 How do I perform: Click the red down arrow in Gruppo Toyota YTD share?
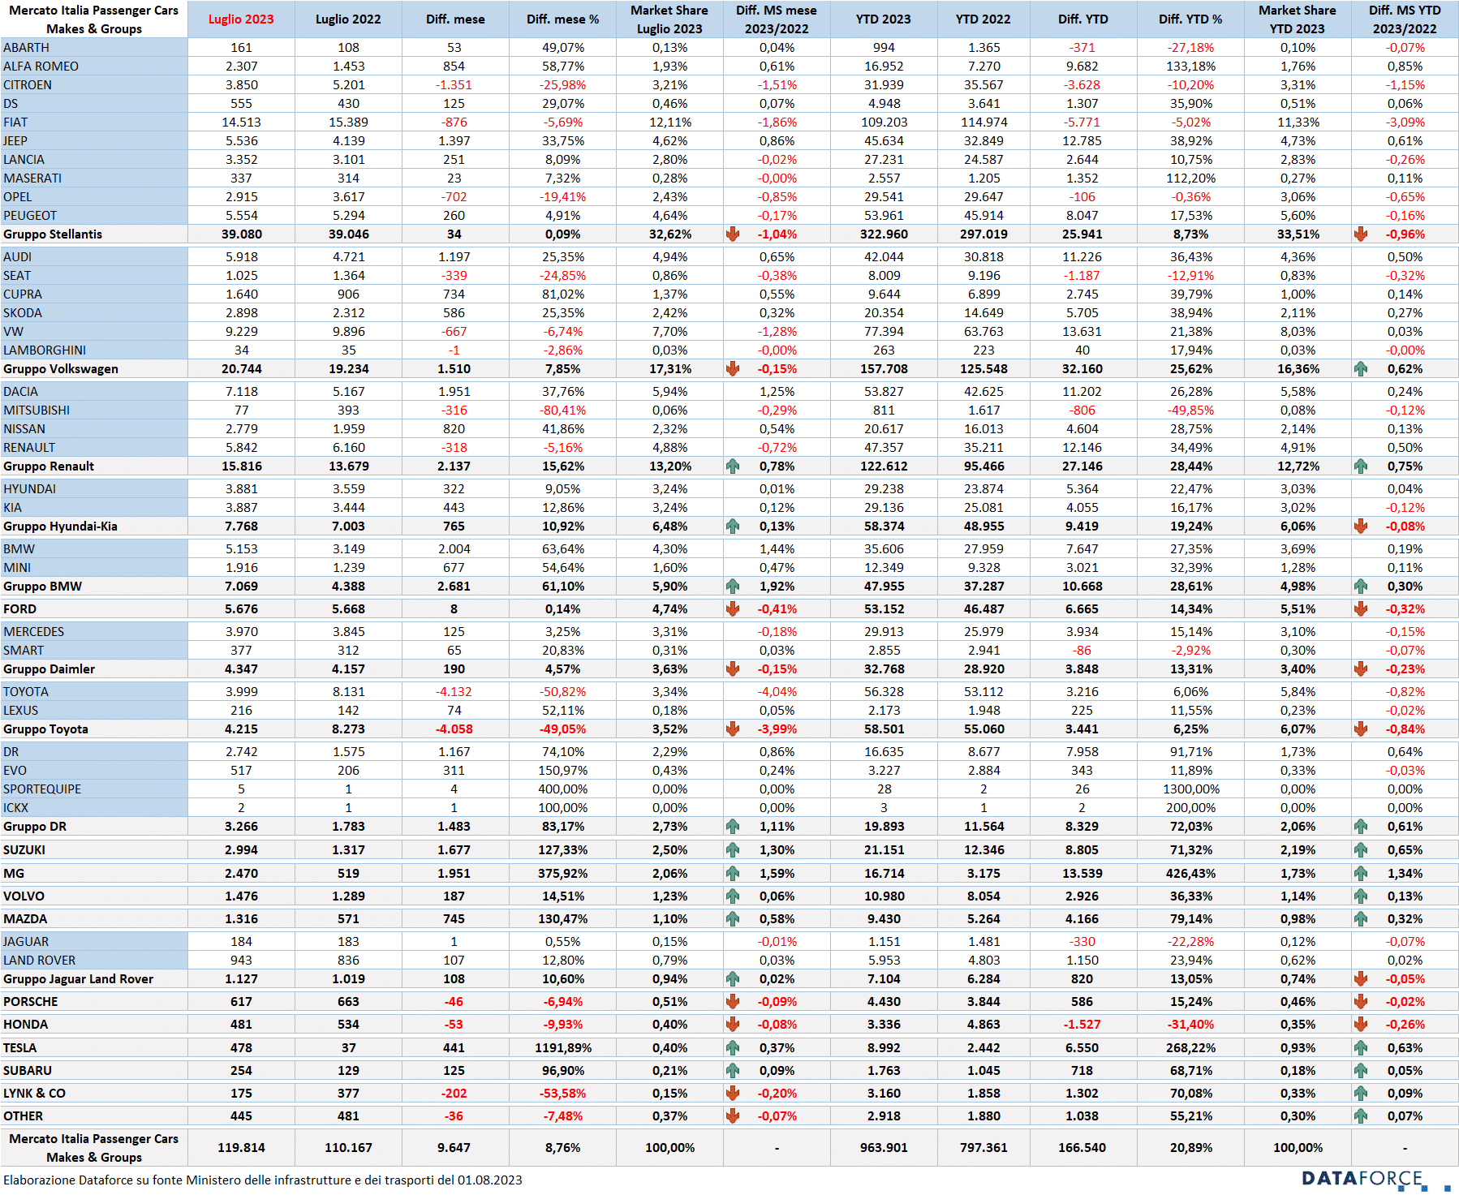[x=1361, y=729]
